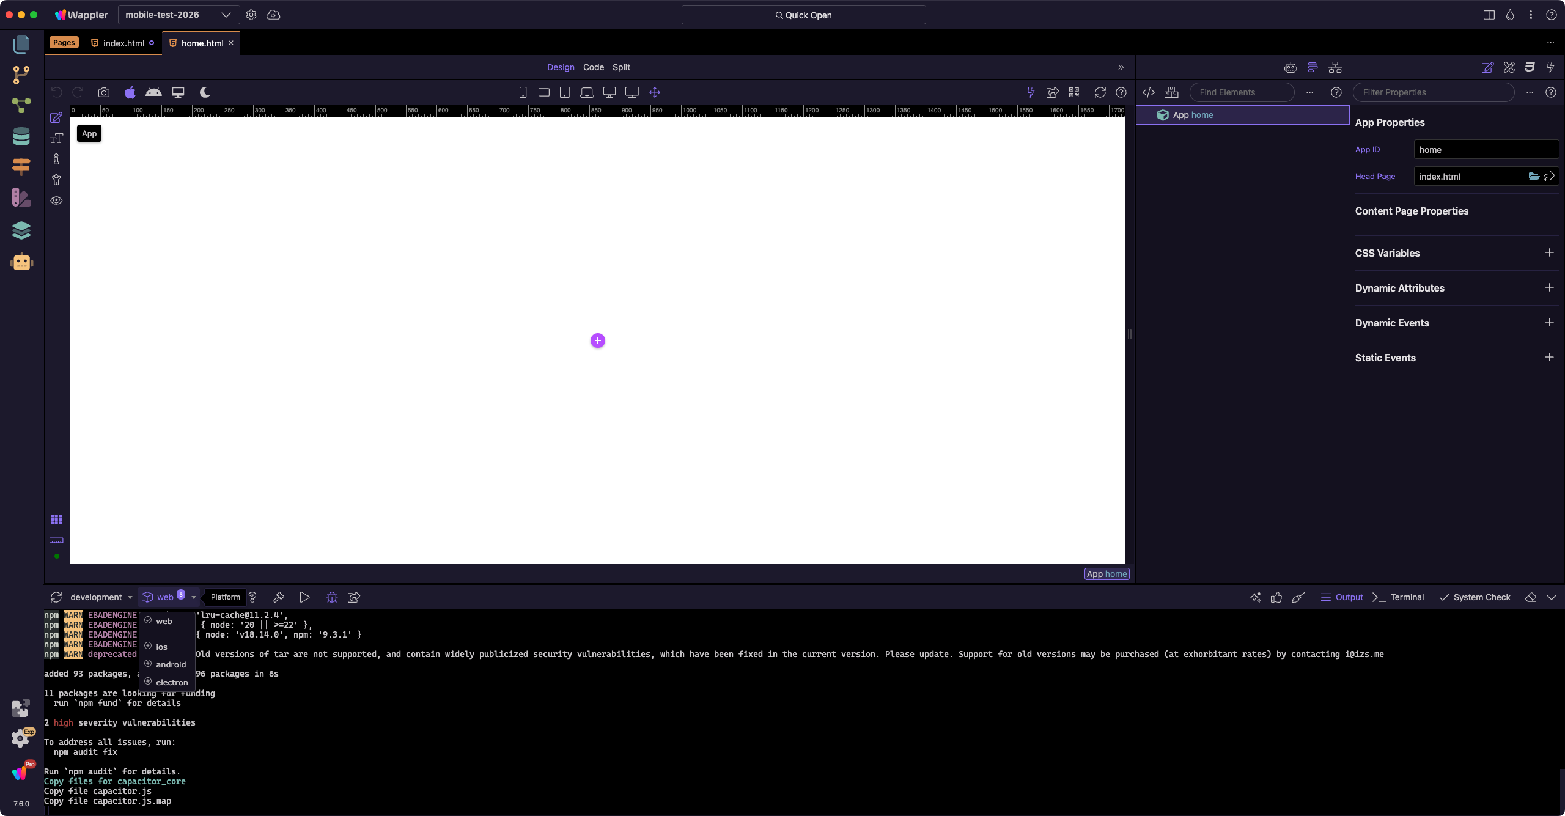Viewport: 1565px width, 816px height.
Task: Switch preview to Android target icon
Action: pyautogui.click(x=153, y=92)
